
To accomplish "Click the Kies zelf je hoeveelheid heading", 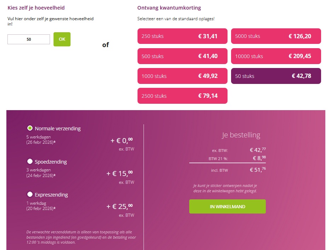I will pyautogui.click(x=35, y=7).
